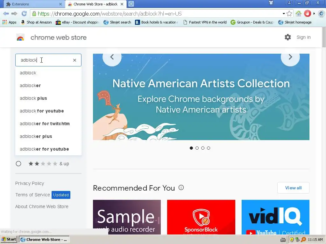Expand the toolbar overflow arrow
The height and width of the screenshot is (244, 326).
tap(314, 14)
